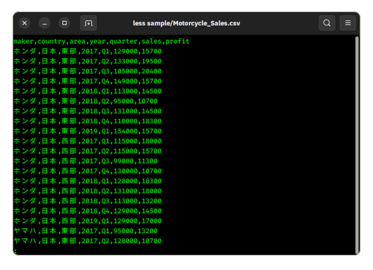373x270 pixels.
Task: Click the word 'profit' in the header line
Action: pyautogui.click(x=177, y=41)
